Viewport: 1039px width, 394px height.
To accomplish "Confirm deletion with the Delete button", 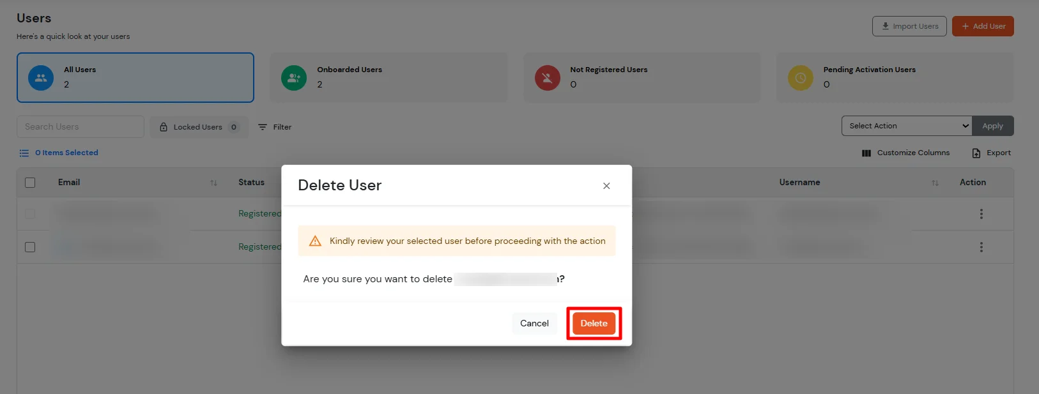I will click(594, 323).
